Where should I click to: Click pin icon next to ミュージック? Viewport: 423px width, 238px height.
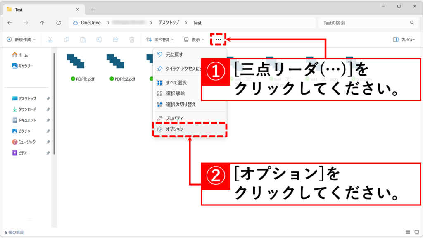tap(48, 142)
